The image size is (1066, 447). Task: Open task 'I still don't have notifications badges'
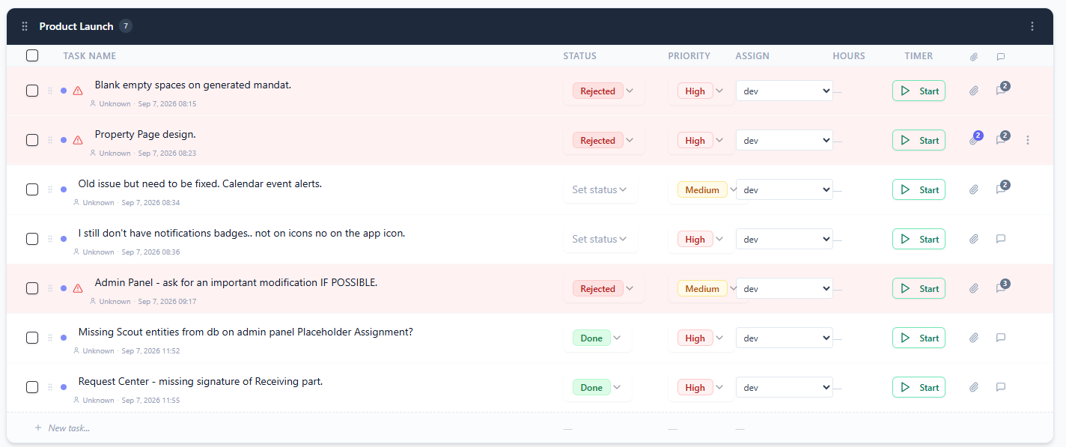tap(242, 234)
